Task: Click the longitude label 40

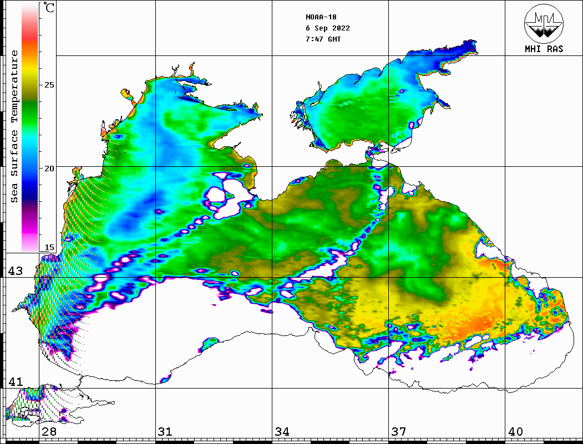Action: (515, 431)
